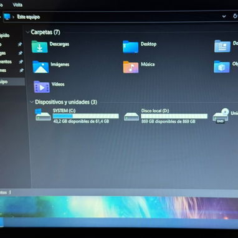Click the SYSTEM (C:) drive name

click(64, 111)
